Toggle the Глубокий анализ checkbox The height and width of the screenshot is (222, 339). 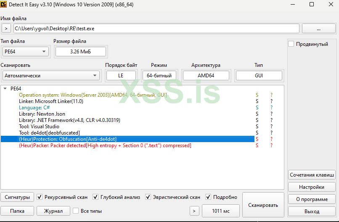pos(95,197)
